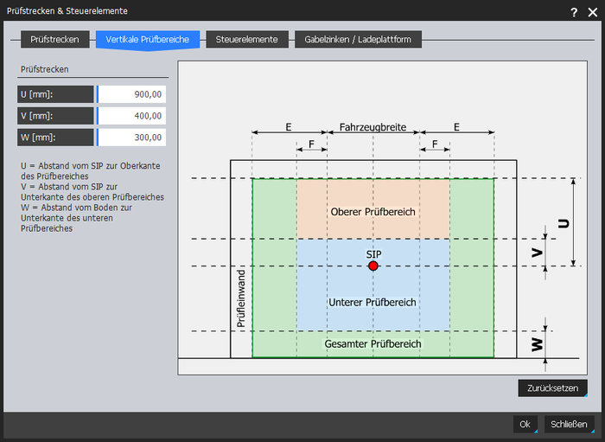The width and height of the screenshot is (605, 442).
Task: Click the U [mm] value field
Action: [x=131, y=94]
